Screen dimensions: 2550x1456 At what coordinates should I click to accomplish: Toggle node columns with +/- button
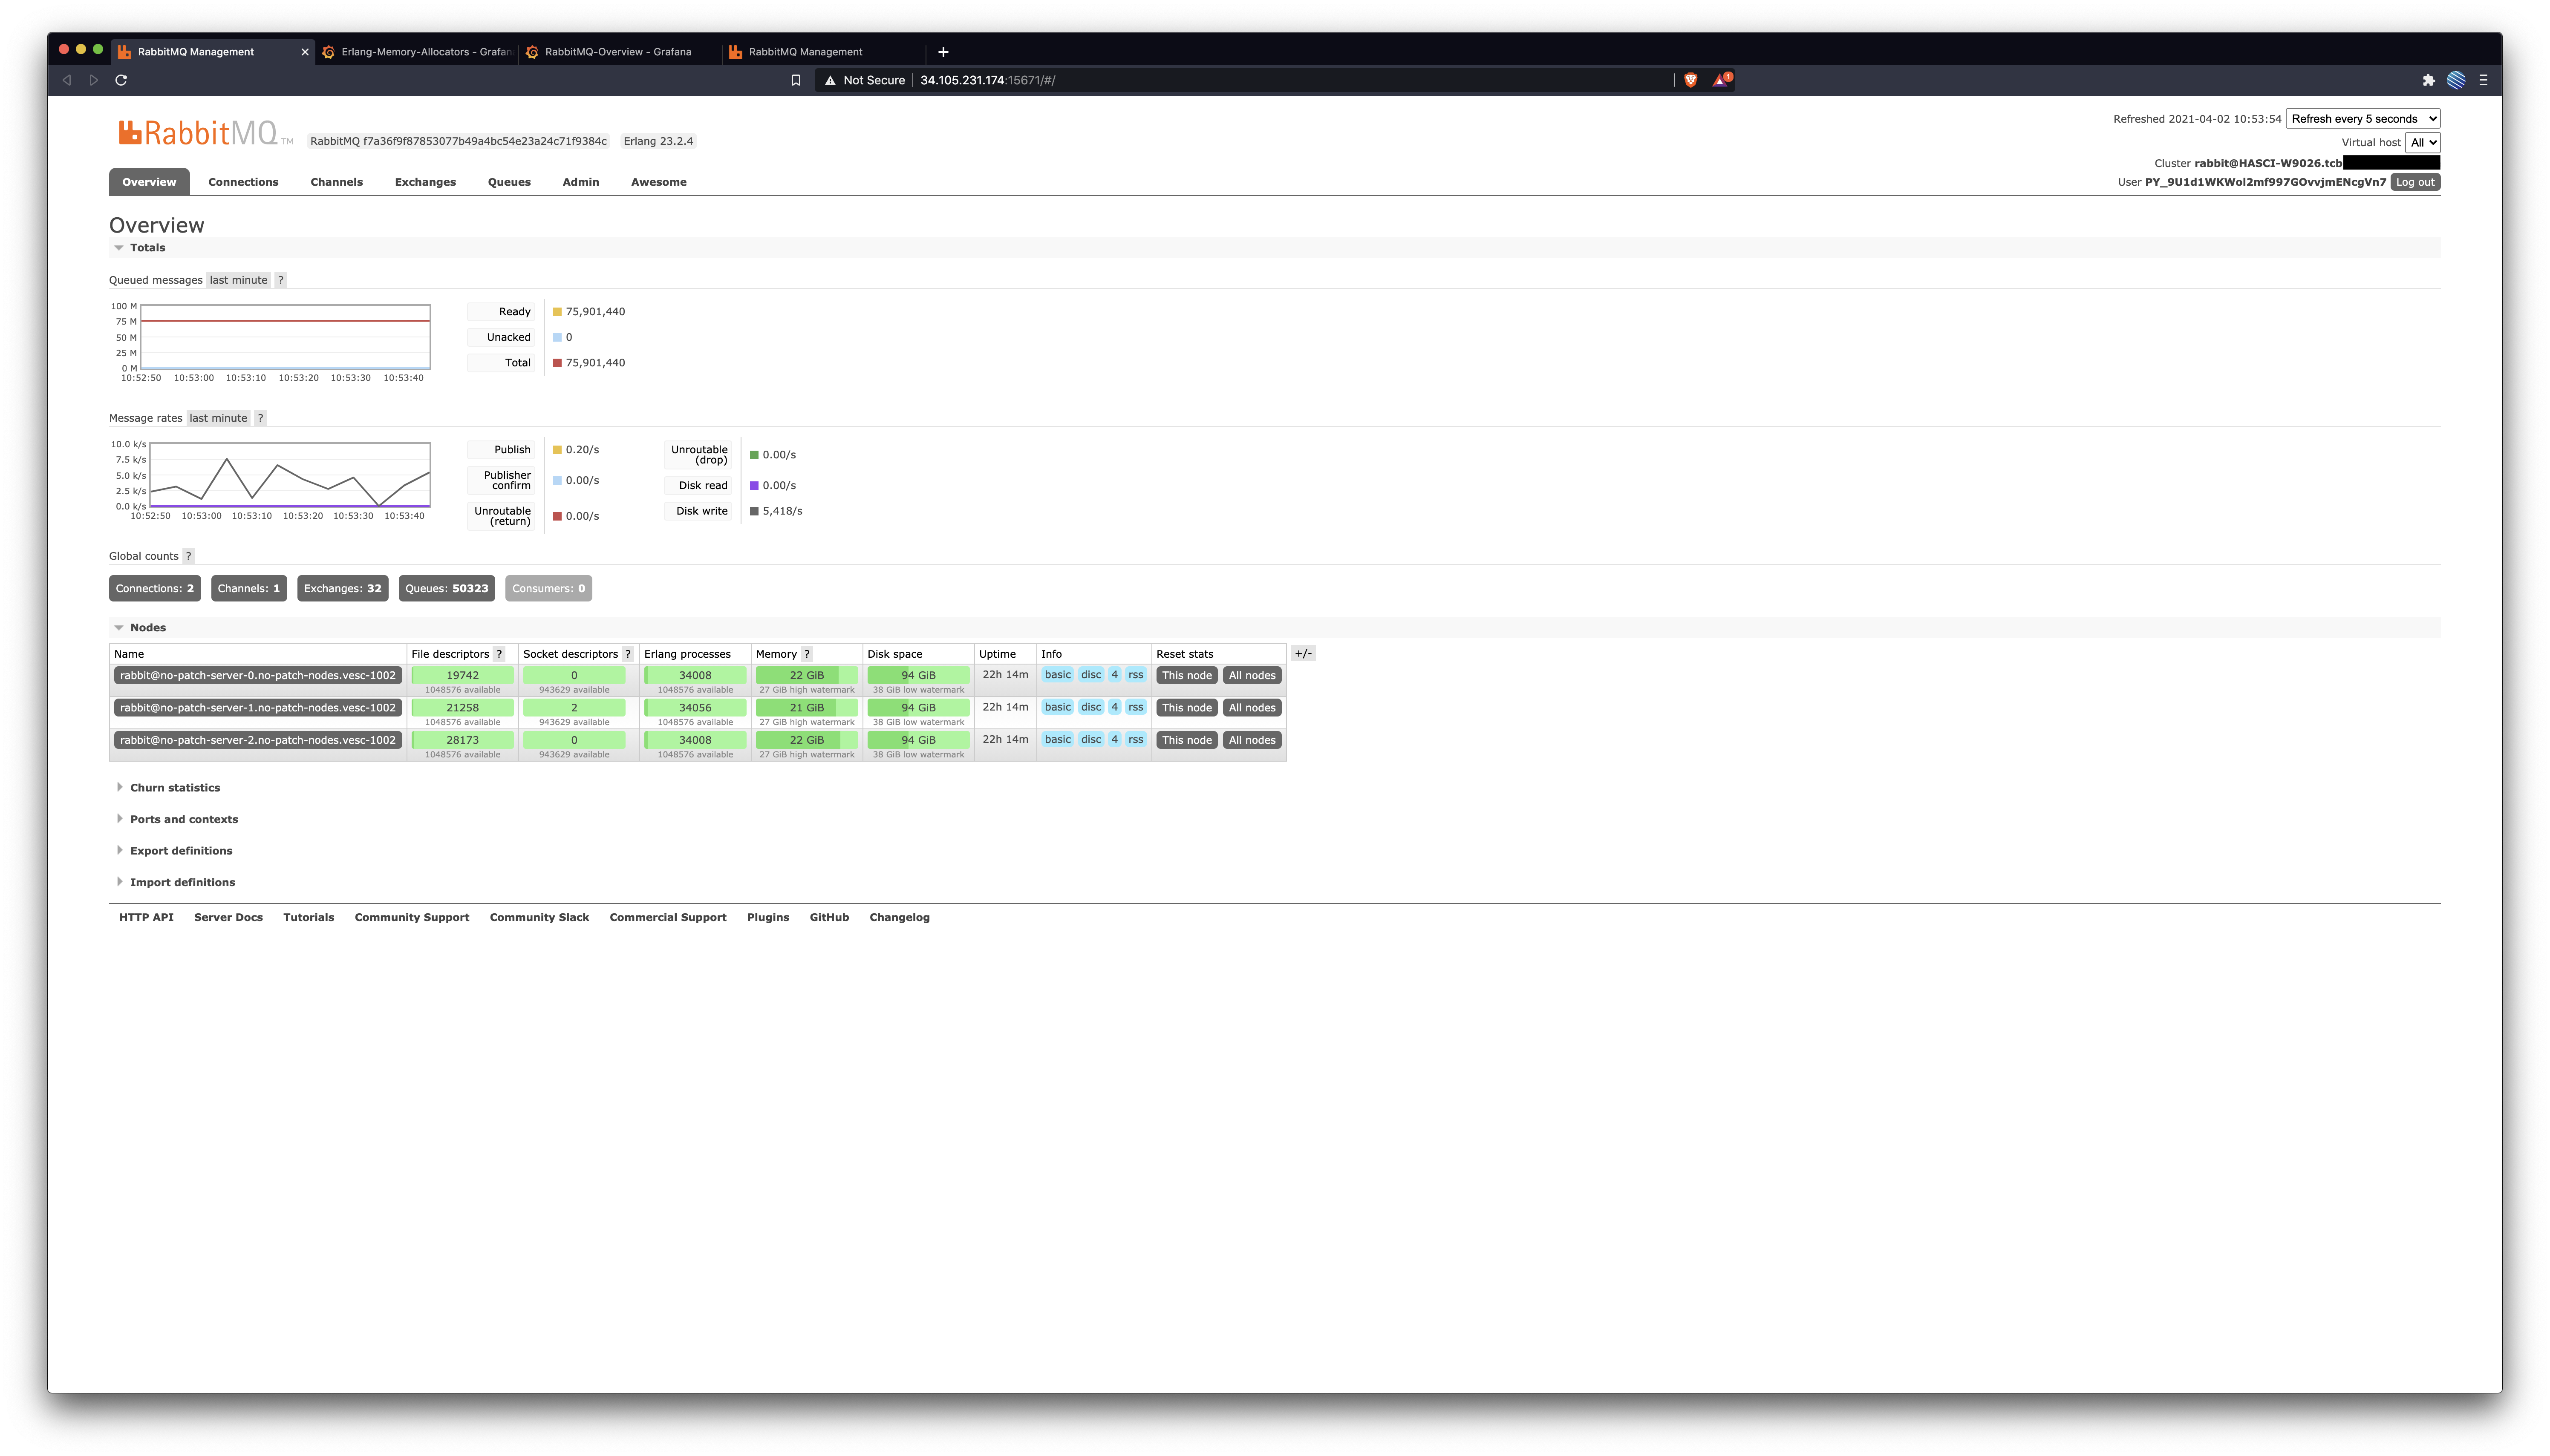click(x=1303, y=654)
